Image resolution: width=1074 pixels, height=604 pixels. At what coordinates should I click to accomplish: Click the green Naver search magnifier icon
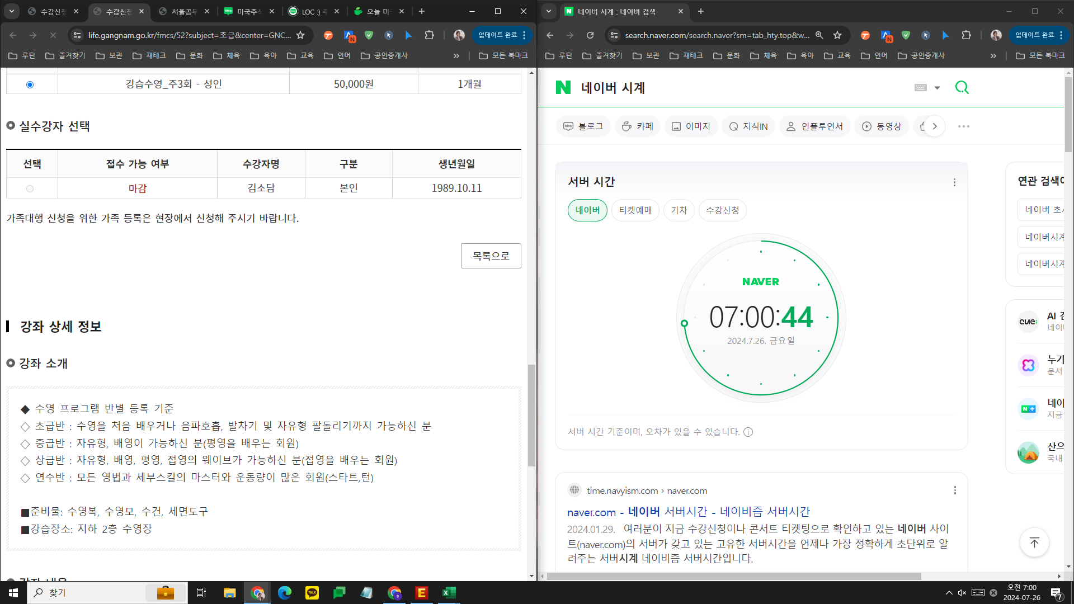[x=962, y=87]
